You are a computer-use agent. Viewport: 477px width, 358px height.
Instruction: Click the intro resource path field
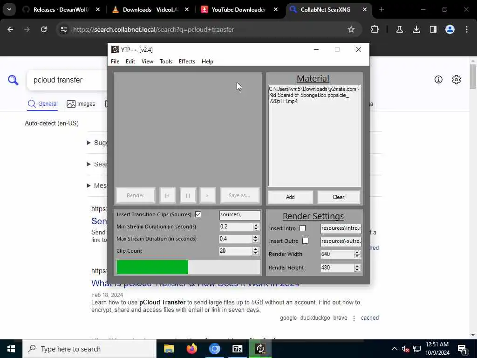[341, 228]
